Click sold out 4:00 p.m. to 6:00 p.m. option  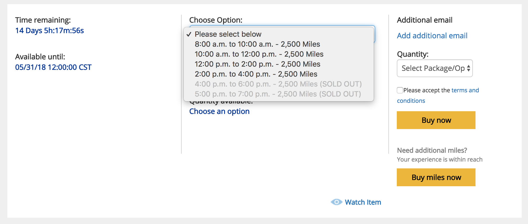279,84
